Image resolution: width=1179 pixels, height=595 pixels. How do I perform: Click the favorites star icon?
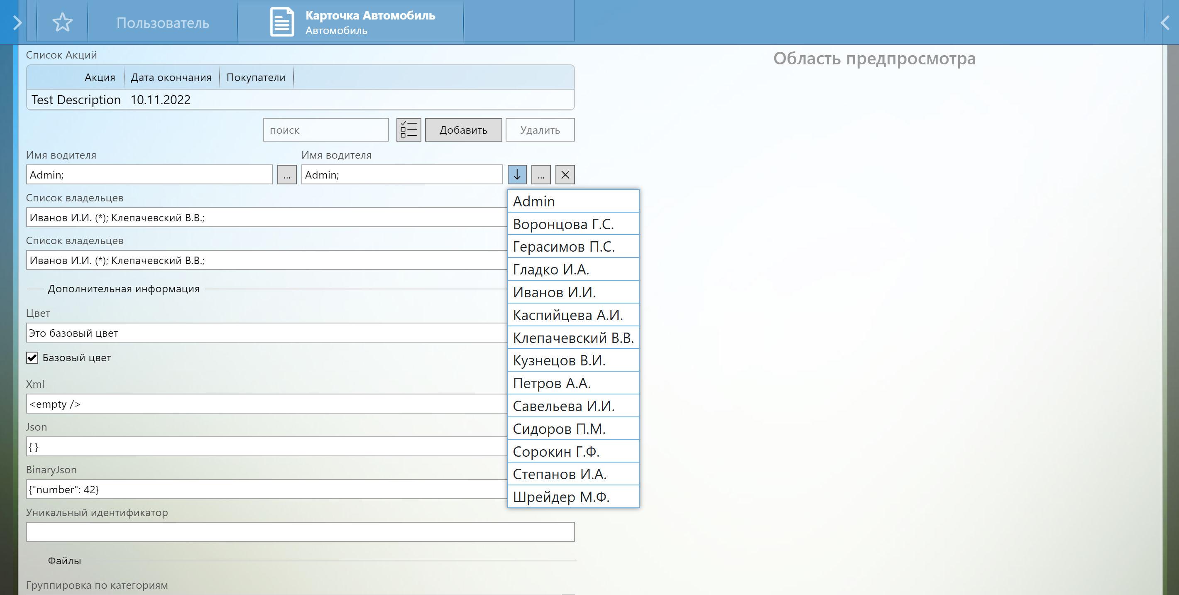[x=62, y=22]
